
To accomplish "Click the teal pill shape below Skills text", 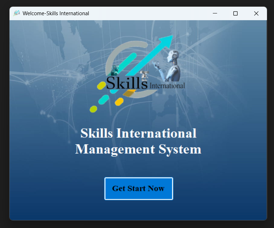I will click(x=103, y=99).
